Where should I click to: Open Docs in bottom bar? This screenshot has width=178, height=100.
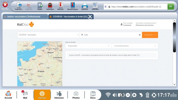93,95
